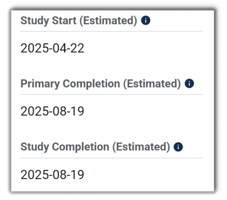Open the Primary Completion info tooltip icon
227x200 pixels.
(189, 84)
